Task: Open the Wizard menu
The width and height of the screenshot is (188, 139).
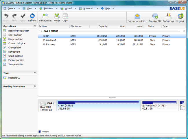Action: tap(68, 8)
